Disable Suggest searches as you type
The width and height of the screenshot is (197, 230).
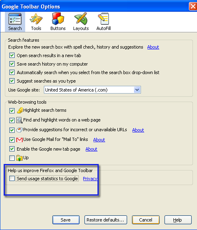(x=12, y=81)
